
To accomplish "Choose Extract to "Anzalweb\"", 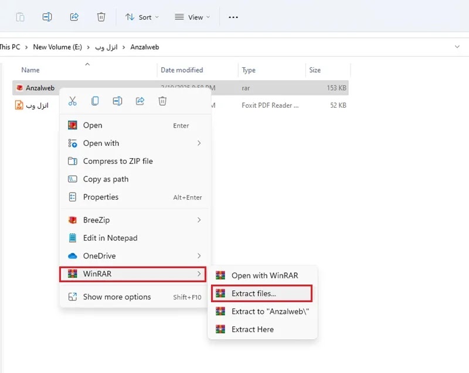I will click(263, 312).
